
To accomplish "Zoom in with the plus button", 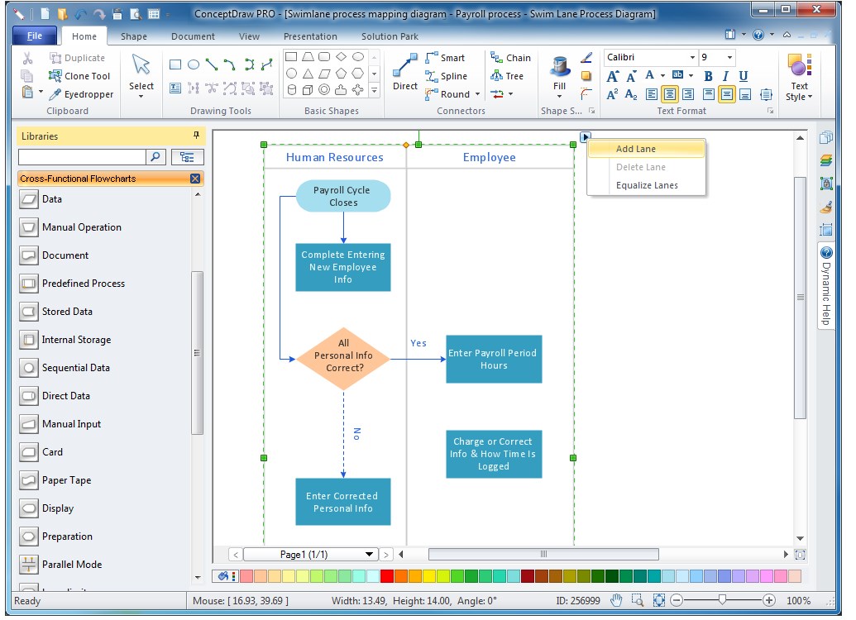I will (x=769, y=600).
